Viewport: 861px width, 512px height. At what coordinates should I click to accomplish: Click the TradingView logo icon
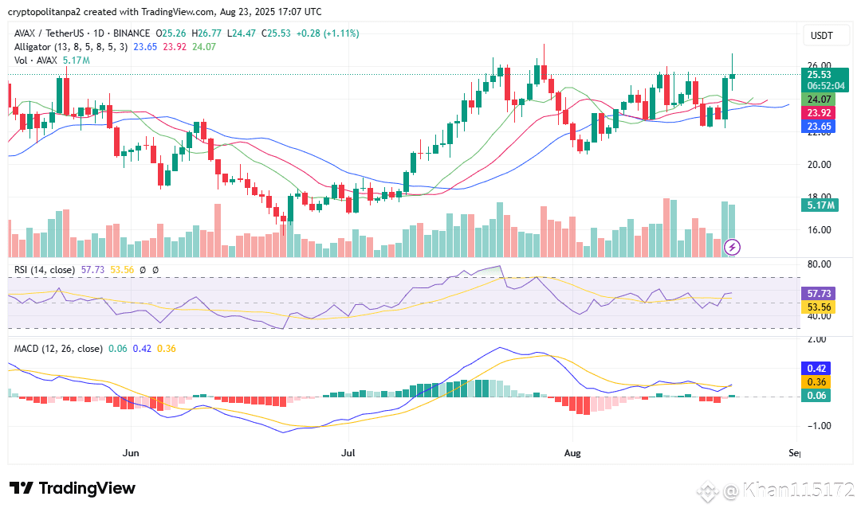pos(22,488)
